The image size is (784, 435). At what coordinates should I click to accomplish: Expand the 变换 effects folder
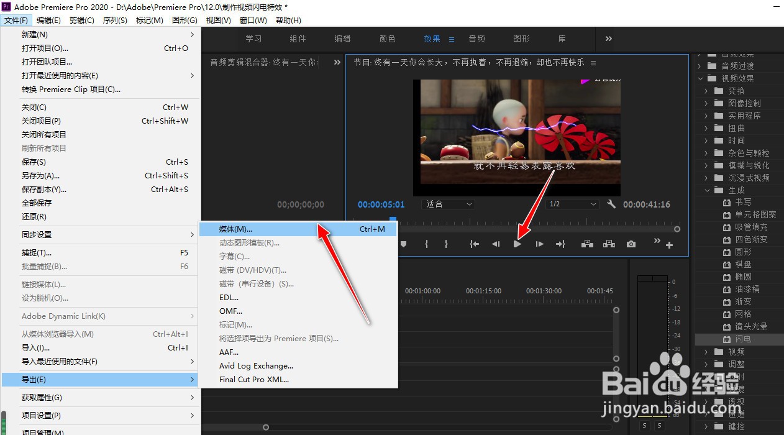click(x=706, y=91)
